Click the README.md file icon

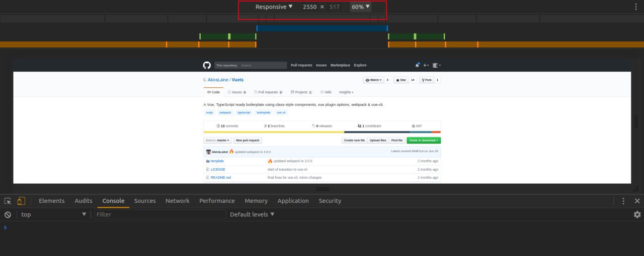tap(207, 177)
